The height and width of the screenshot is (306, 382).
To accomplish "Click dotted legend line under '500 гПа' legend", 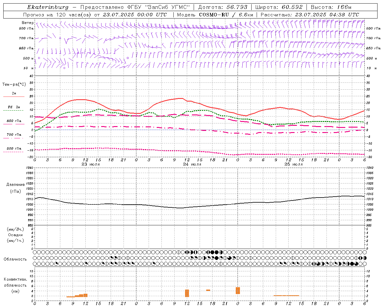I will 13,152.
